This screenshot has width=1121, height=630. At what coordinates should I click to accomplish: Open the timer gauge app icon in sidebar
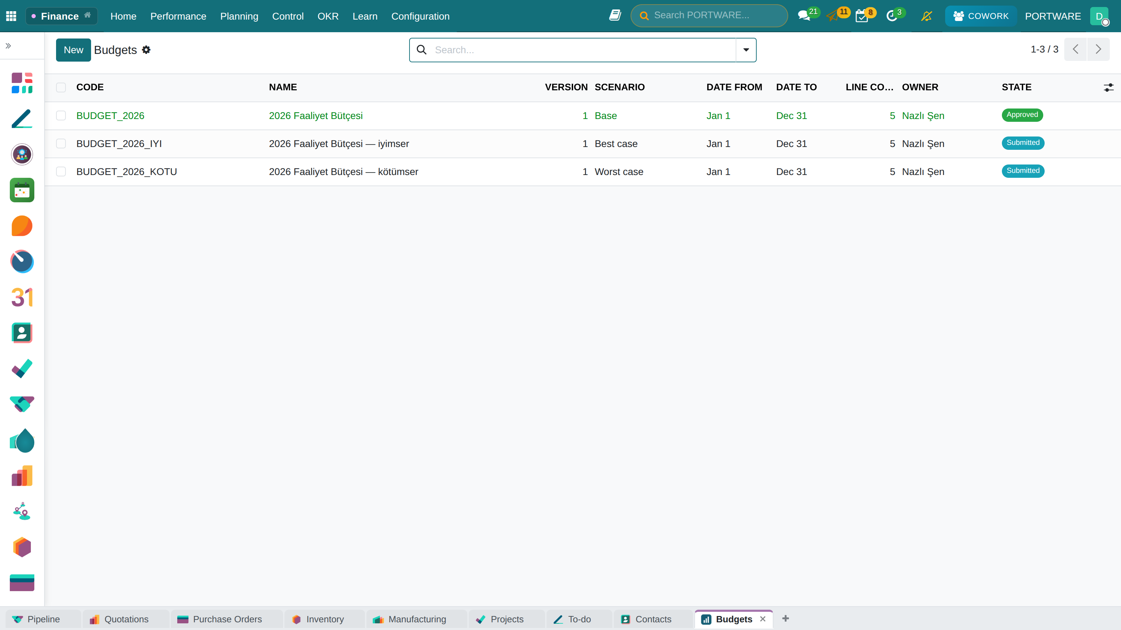[22, 262]
